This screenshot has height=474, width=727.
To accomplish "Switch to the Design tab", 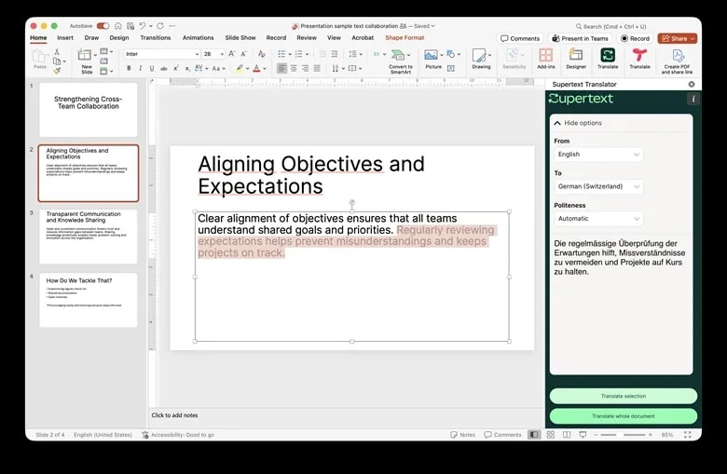I will [119, 37].
